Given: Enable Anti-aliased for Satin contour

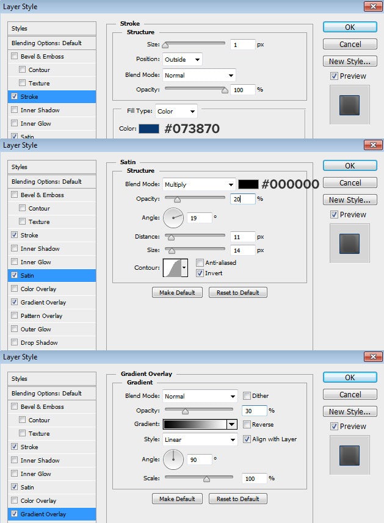Looking at the screenshot, I should click(x=200, y=262).
